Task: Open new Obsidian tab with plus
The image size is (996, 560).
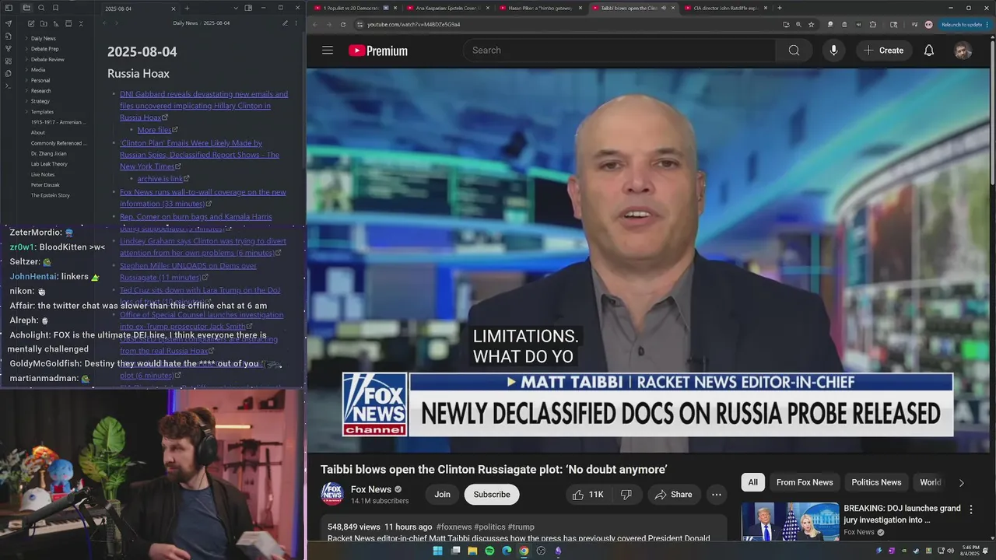Action: point(188,8)
